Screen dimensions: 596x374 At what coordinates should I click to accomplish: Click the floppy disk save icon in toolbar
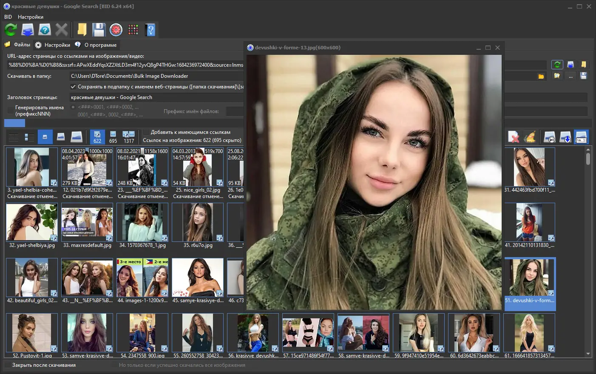pos(99,30)
